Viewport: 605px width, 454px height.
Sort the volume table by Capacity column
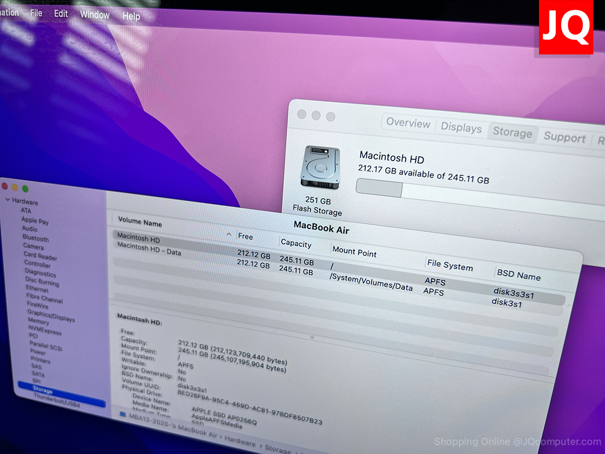pyautogui.click(x=296, y=243)
